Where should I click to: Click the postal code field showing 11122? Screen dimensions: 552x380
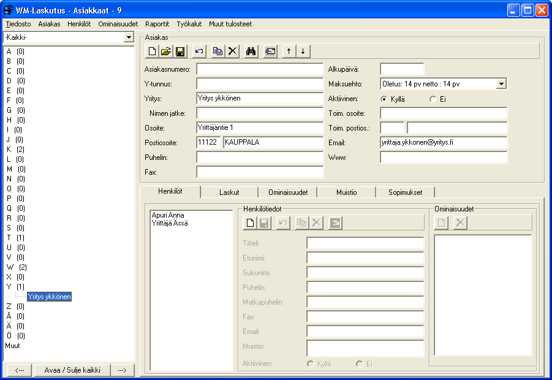click(208, 143)
